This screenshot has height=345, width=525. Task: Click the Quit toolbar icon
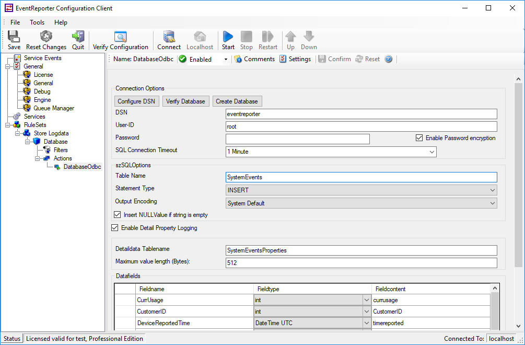(78, 36)
